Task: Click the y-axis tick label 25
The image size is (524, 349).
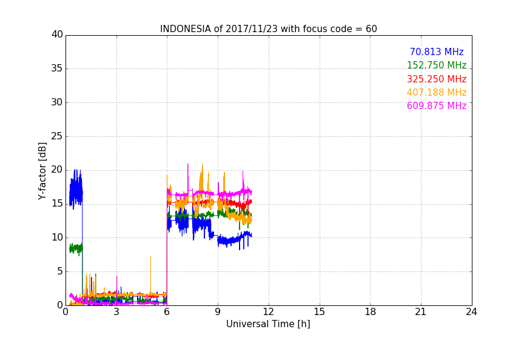Action: pos(57,136)
